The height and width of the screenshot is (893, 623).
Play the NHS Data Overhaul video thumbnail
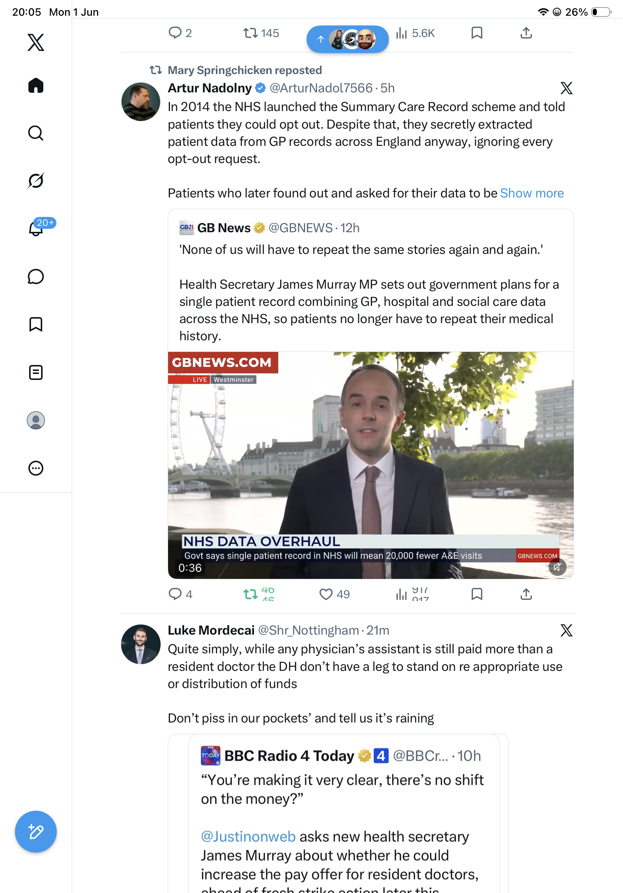click(x=371, y=465)
